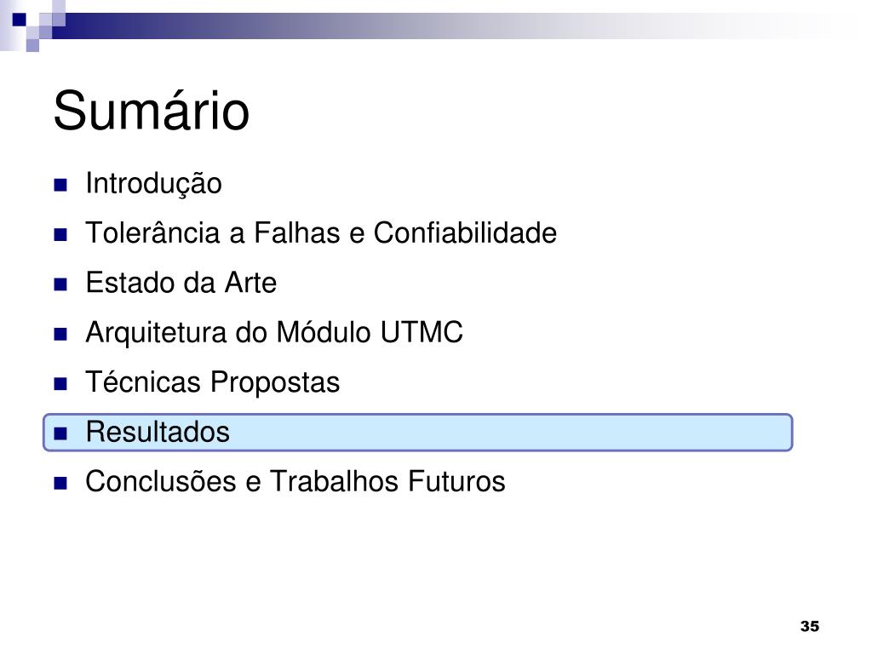Click the bullet beside Arquitetura do Módulo UTMC
Image resolution: width=872 pixels, height=654 pixels.
pyautogui.click(x=60, y=334)
